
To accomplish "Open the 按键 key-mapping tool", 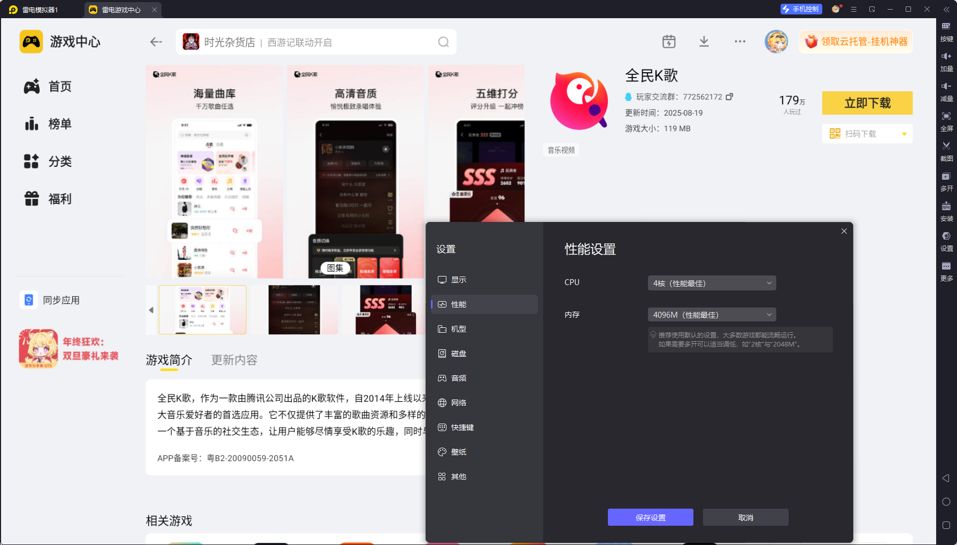I will (x=946, y=32).
